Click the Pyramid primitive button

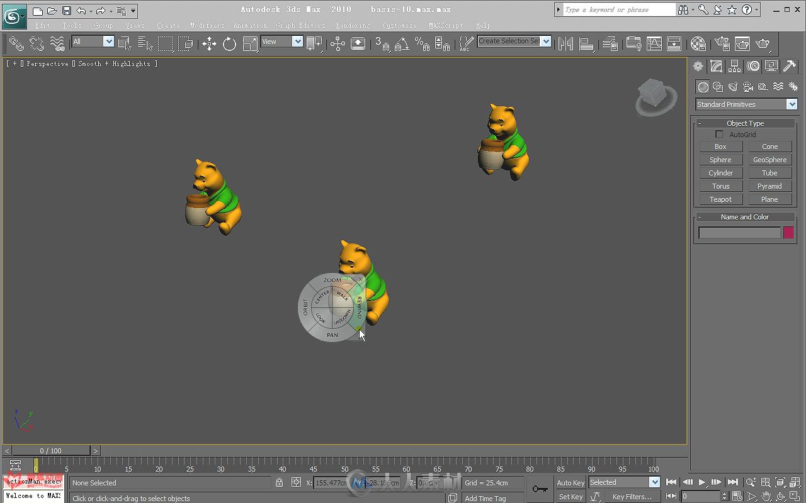pyautogui.click(x=769, y=186)
